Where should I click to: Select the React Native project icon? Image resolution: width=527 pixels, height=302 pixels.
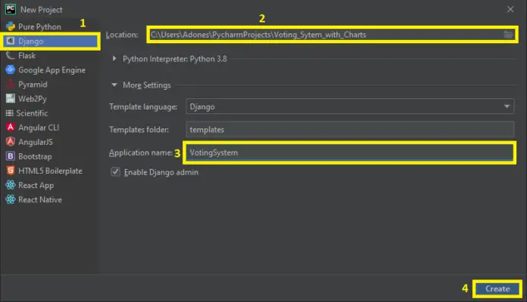[11, 199]
